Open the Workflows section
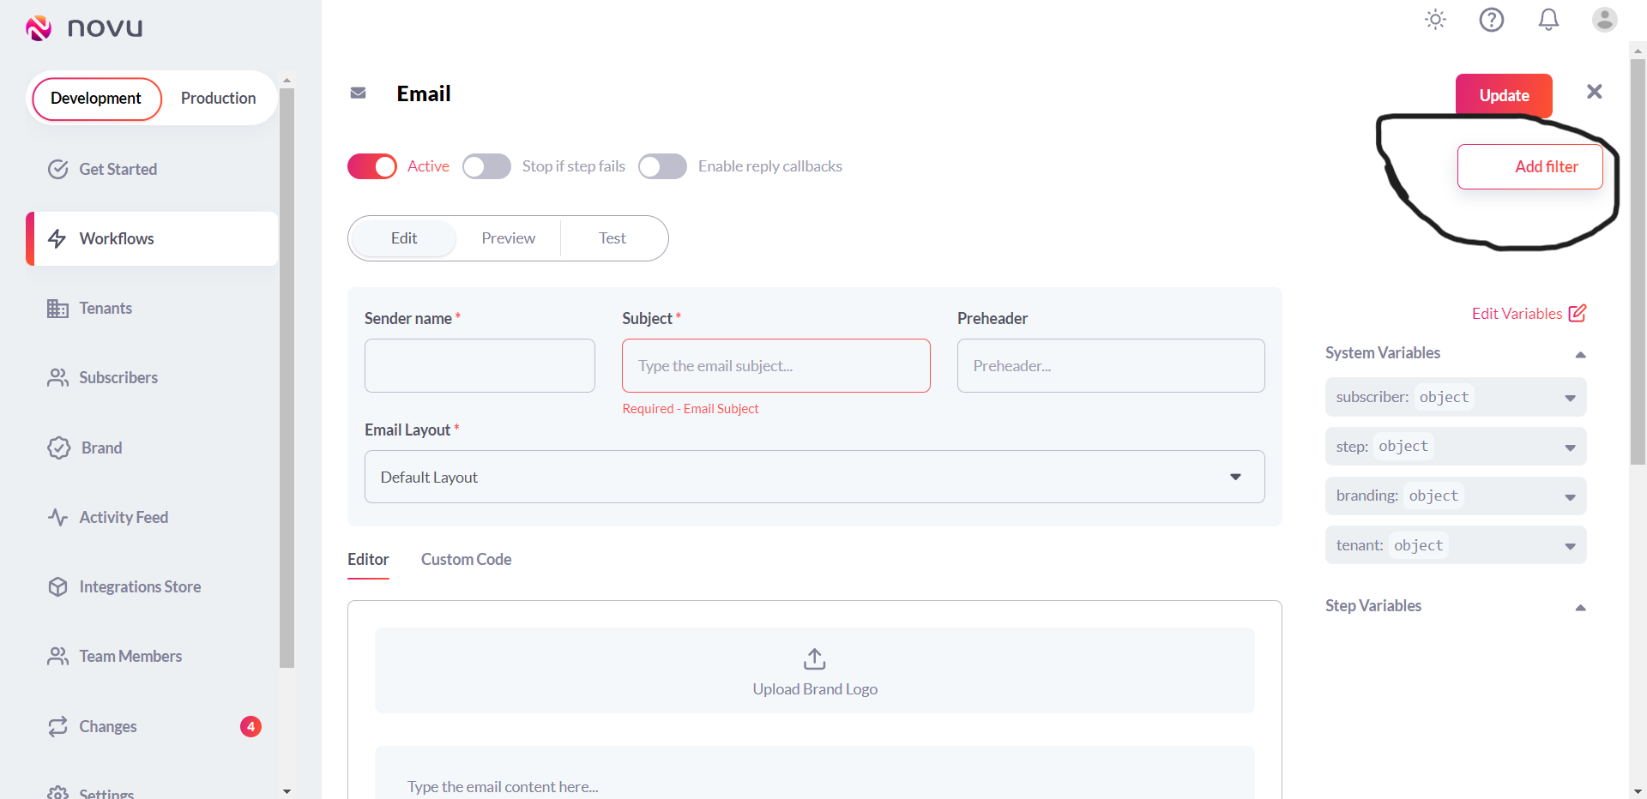 pyautogui.click(x=116, y=238)
